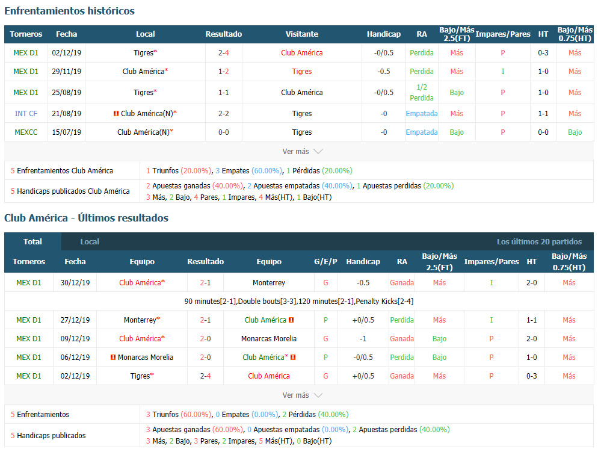Click handicap +0/0.5 in Monterrey 27/12/19 row

pos(363,320)
